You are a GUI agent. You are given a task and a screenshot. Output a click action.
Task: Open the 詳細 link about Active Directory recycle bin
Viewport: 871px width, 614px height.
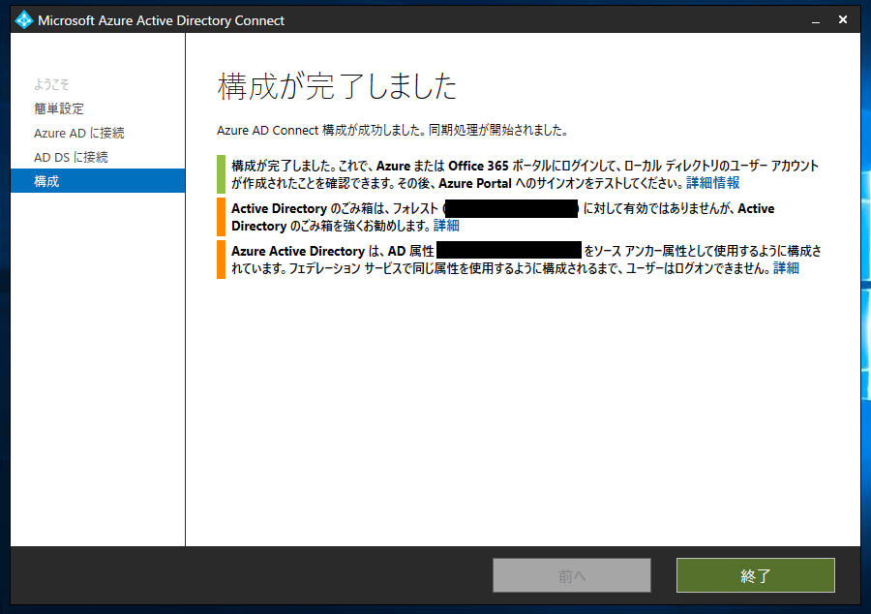[446, 225]
